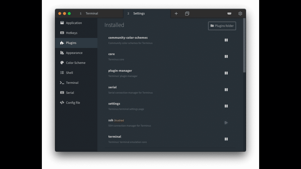Click the settings plugin name
Screen dimensions: 301x169
(114, 103)
